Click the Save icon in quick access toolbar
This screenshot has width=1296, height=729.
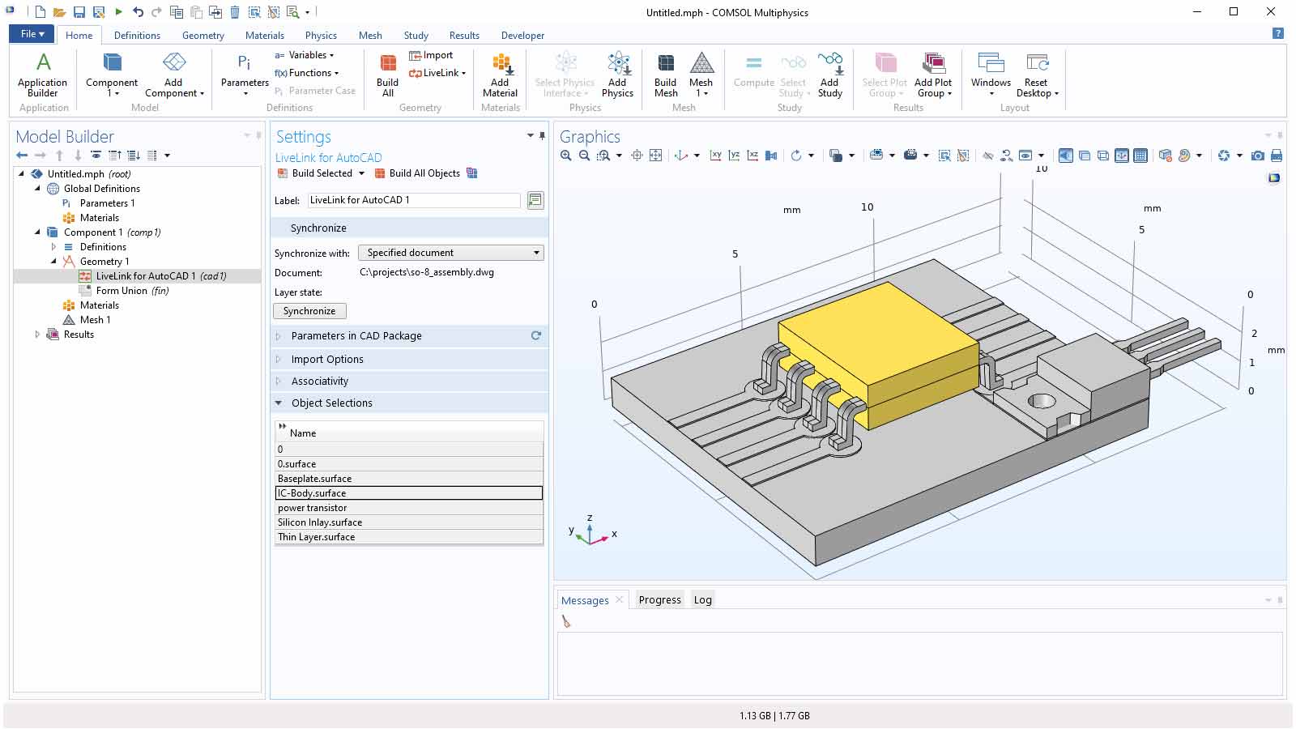79,12
